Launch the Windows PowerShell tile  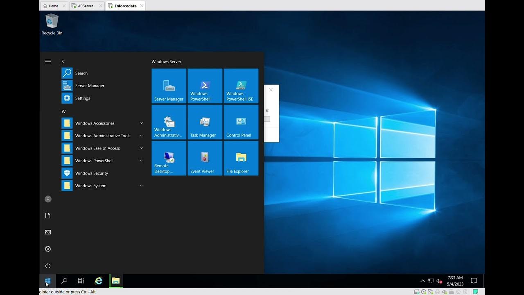tap(205, 86)
